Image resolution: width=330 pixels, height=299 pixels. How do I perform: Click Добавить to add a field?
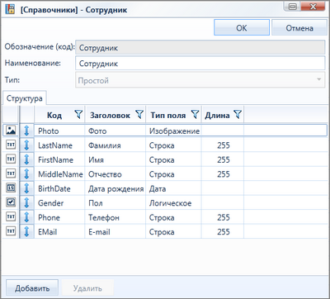point(32,288)
